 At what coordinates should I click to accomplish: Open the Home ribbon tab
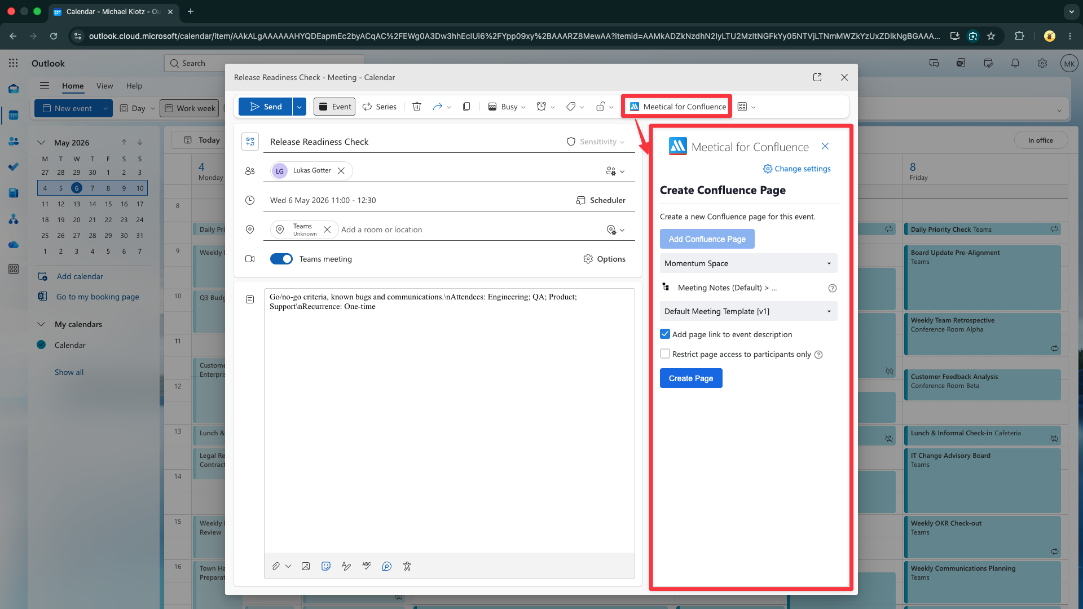click(73, 86)
